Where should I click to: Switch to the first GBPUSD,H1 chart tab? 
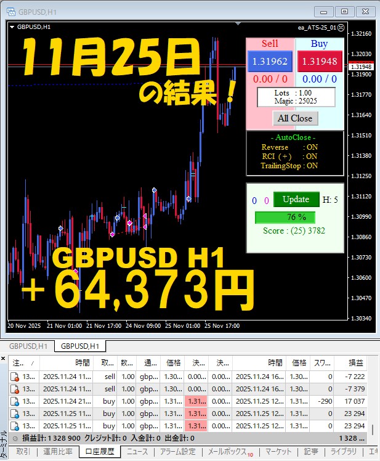tap(28, 346)
